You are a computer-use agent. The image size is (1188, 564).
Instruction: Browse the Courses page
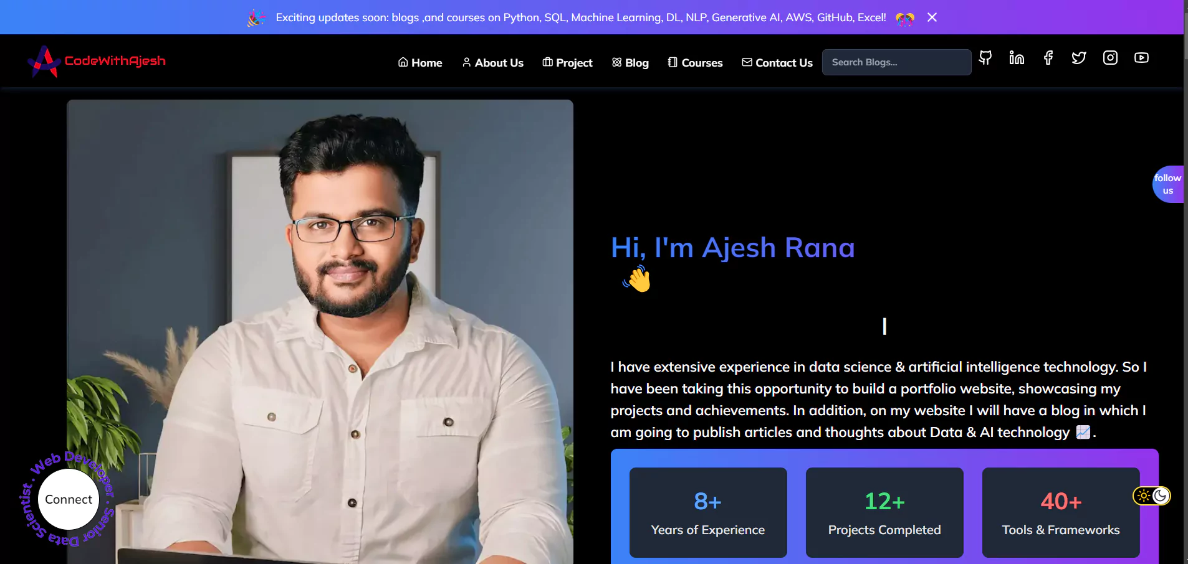pyautogui.click(x=695, y=63)
